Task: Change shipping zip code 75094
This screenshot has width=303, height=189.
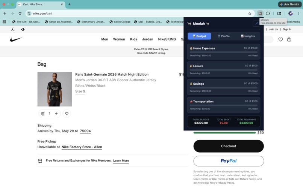Action: [85, 131]
